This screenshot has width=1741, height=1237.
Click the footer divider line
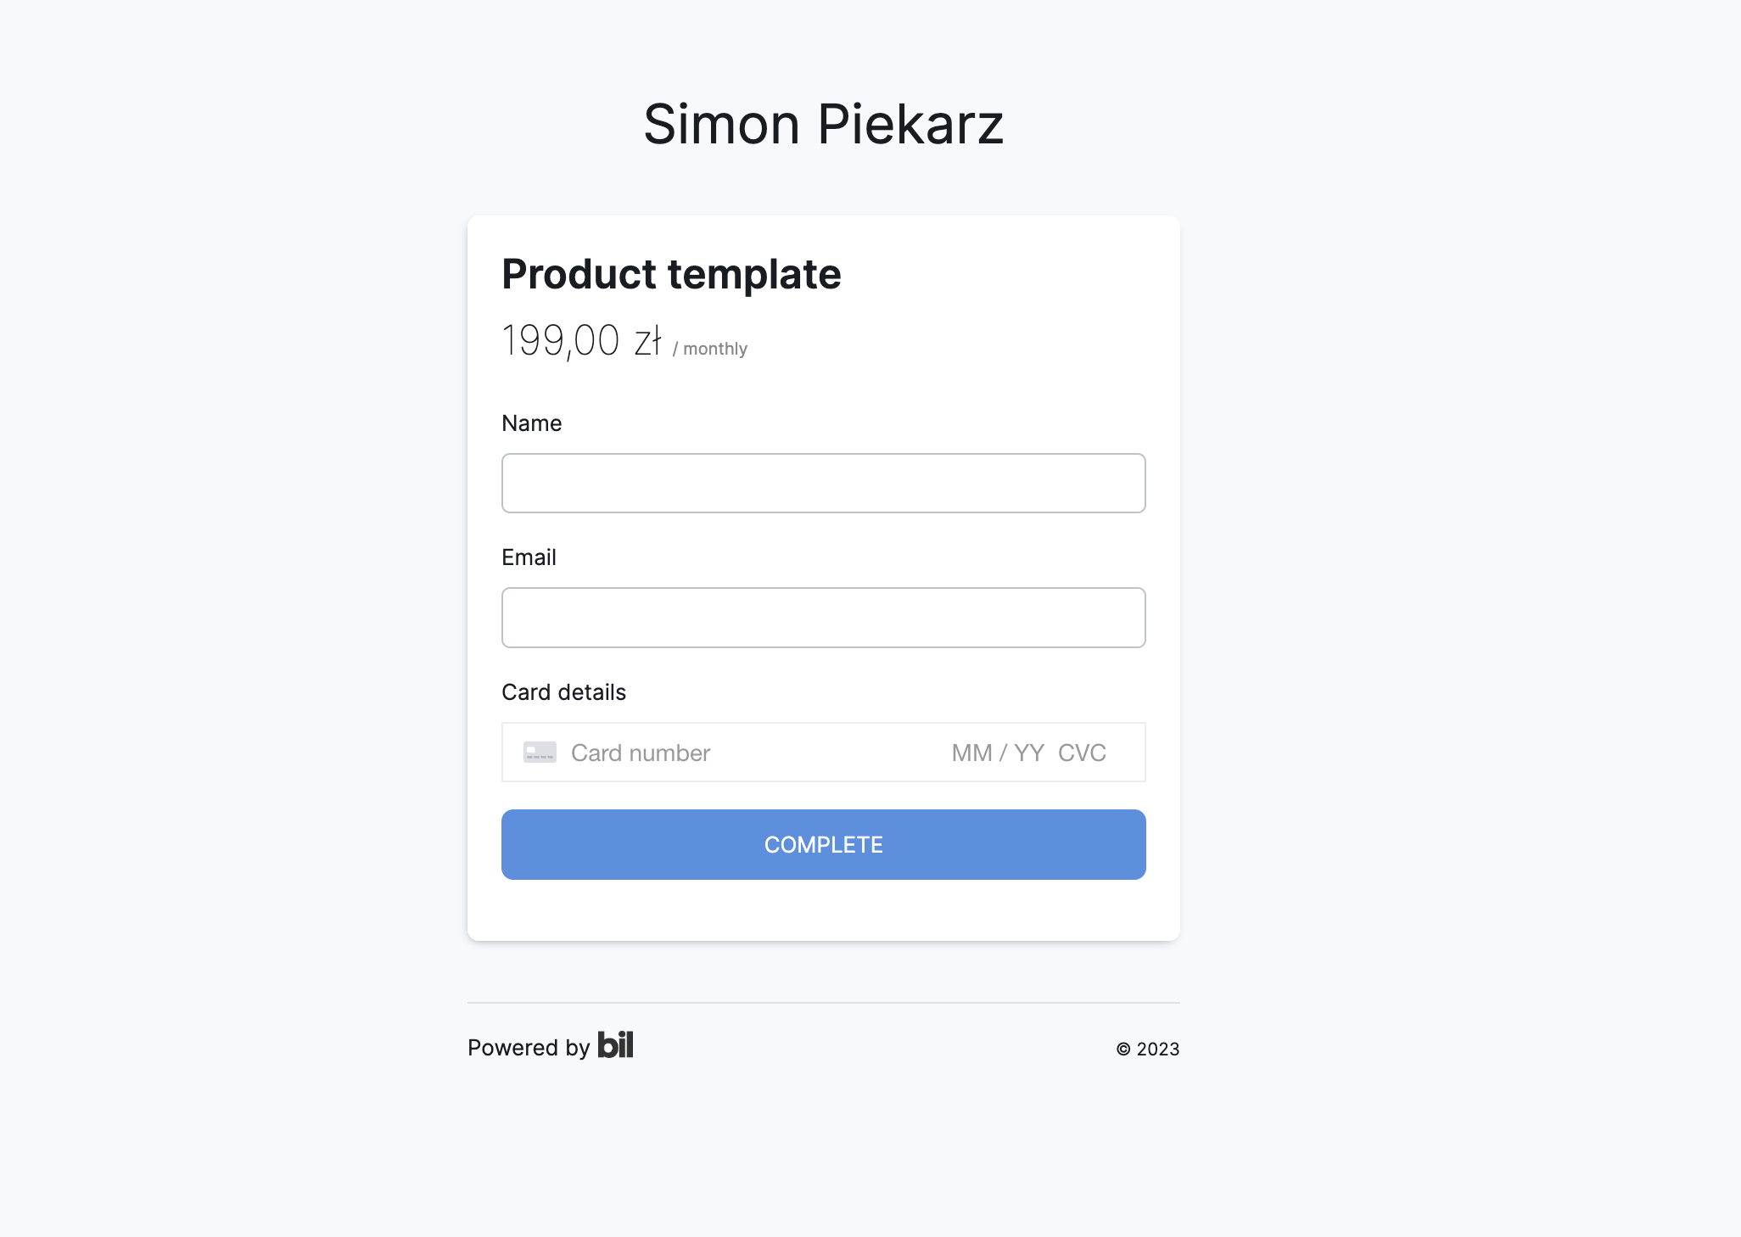[x=823, y=1003]
